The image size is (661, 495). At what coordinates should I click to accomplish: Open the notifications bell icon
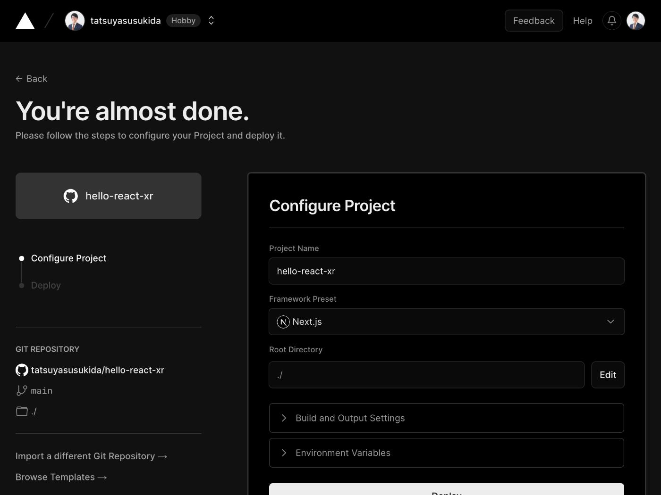[612, 21]
